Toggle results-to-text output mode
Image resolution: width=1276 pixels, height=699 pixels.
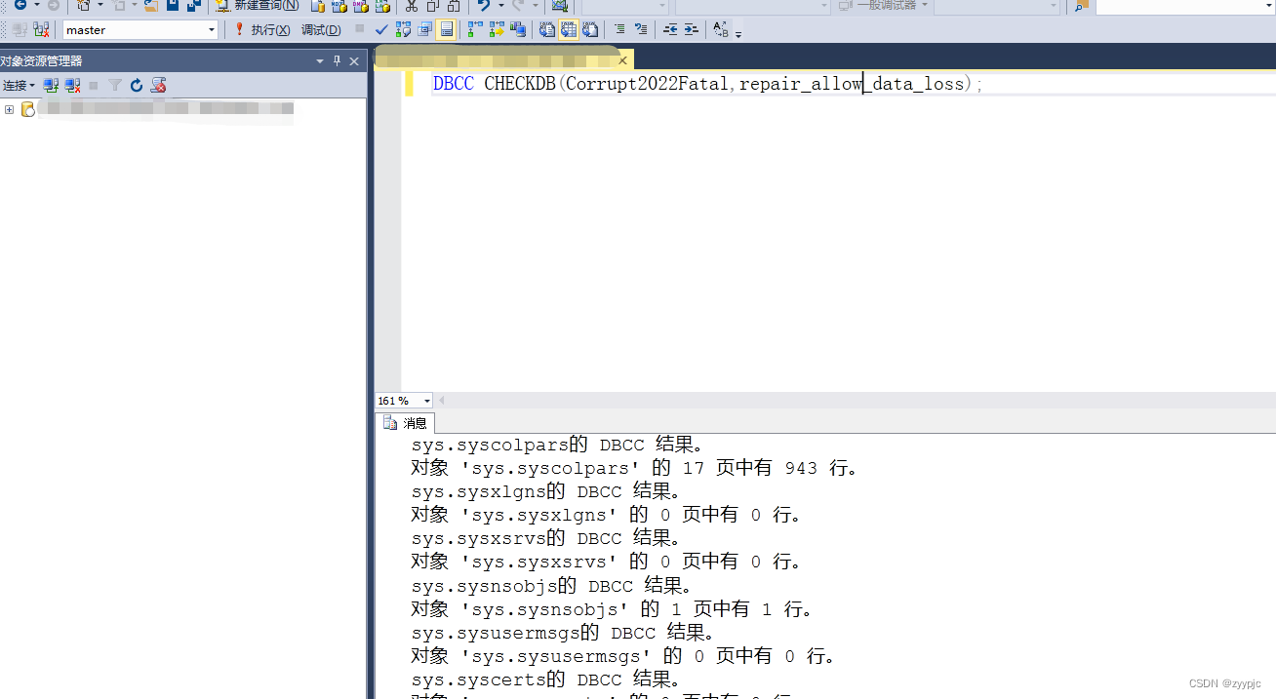[x=545, y=29]
